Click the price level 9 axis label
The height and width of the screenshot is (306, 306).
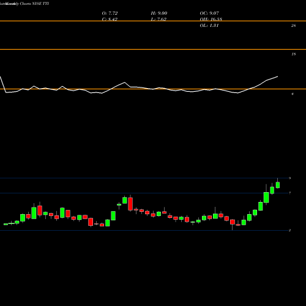[x=289, y=178]
